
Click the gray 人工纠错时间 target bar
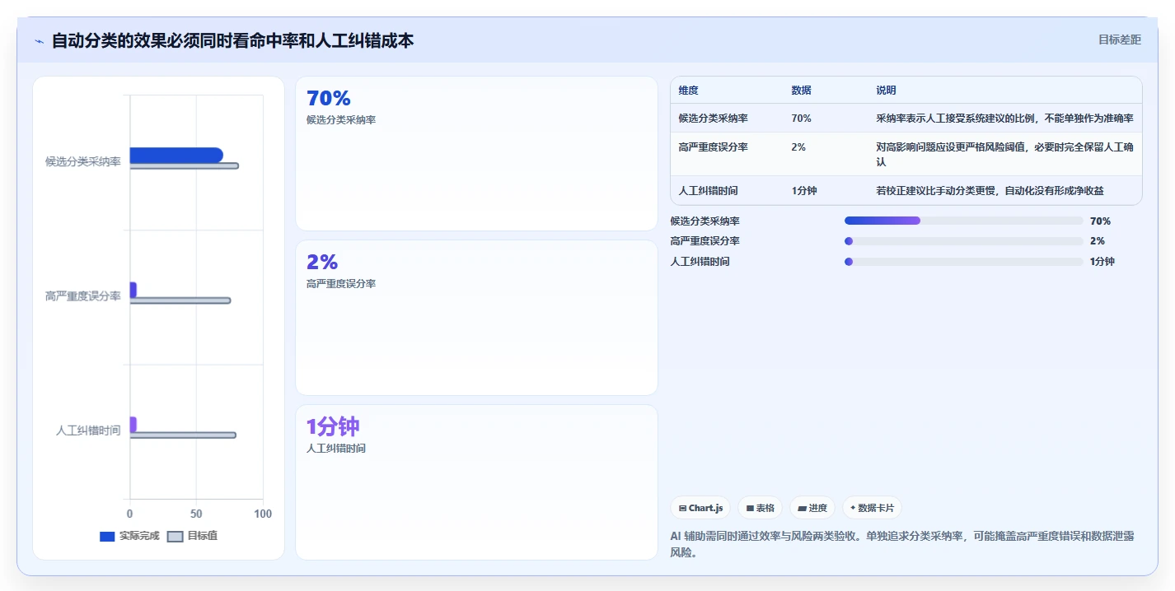click(182, 435)
